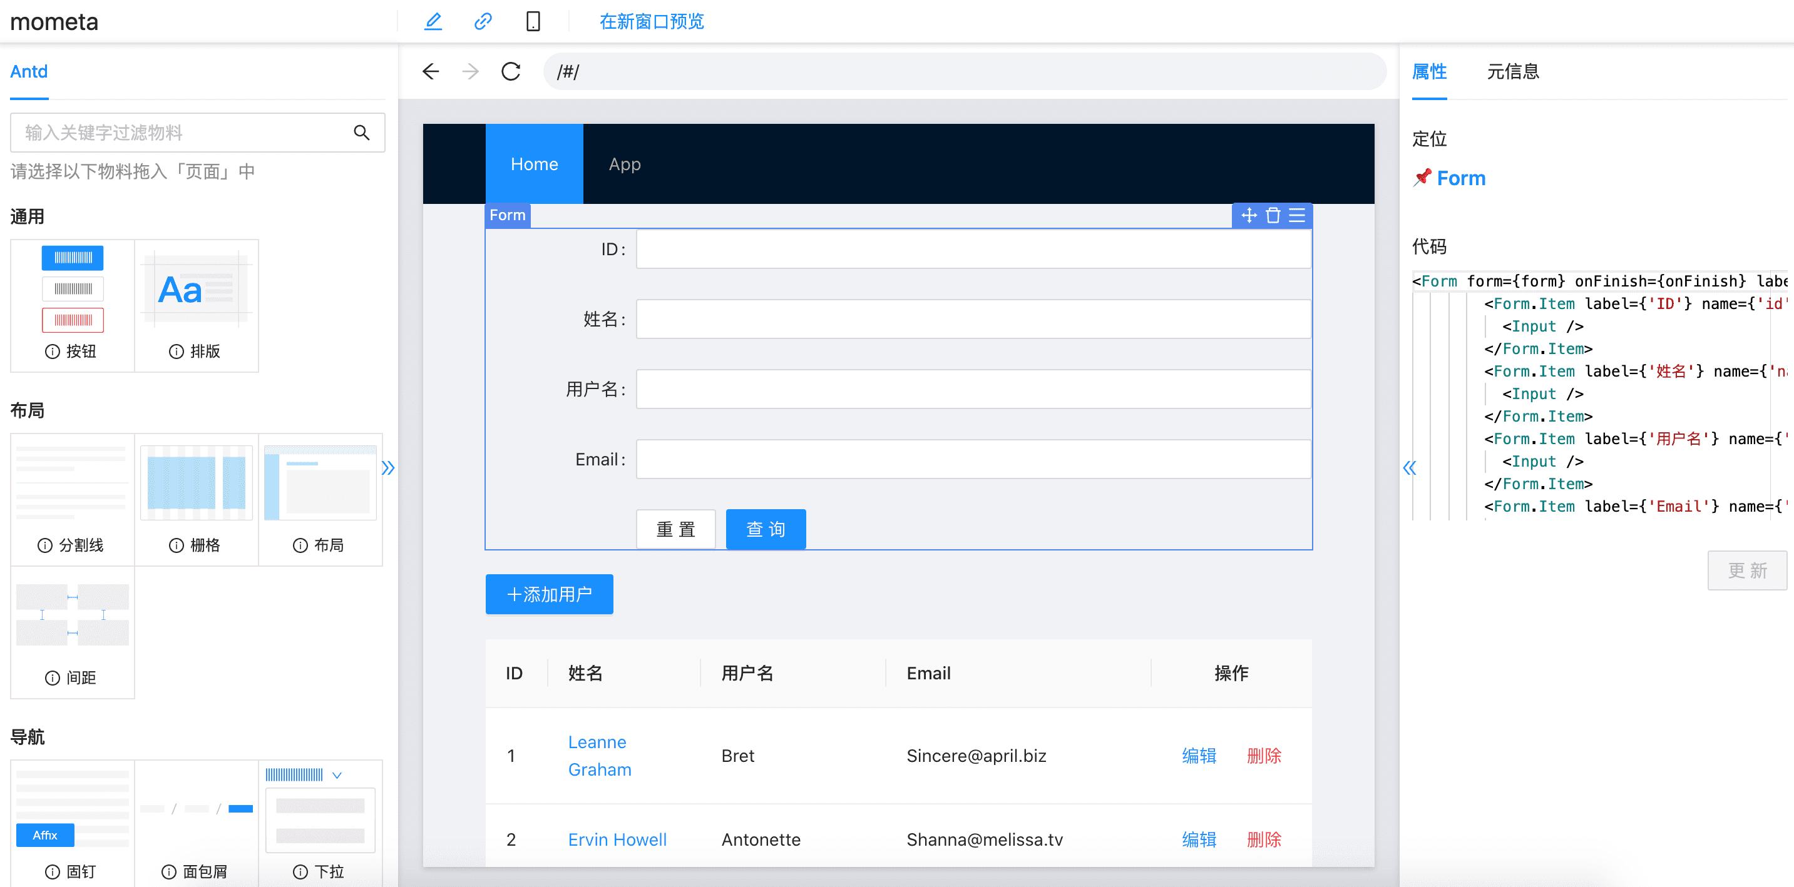Click the 添加用户 button
1794x887 pixels.
point(549,594)
